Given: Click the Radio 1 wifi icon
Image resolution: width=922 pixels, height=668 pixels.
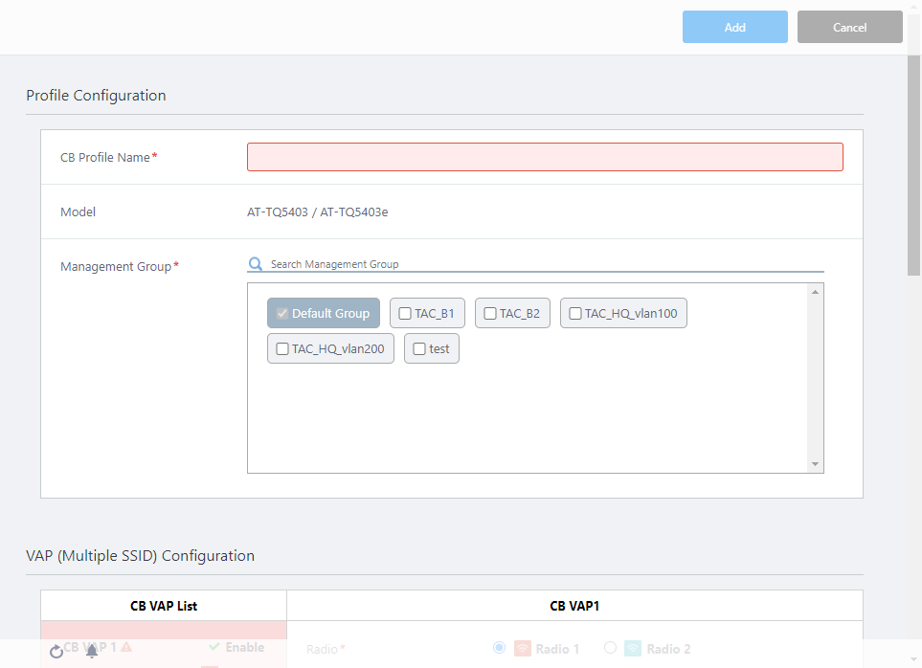Looking at the screenshot, I should [x=522, y=649].
